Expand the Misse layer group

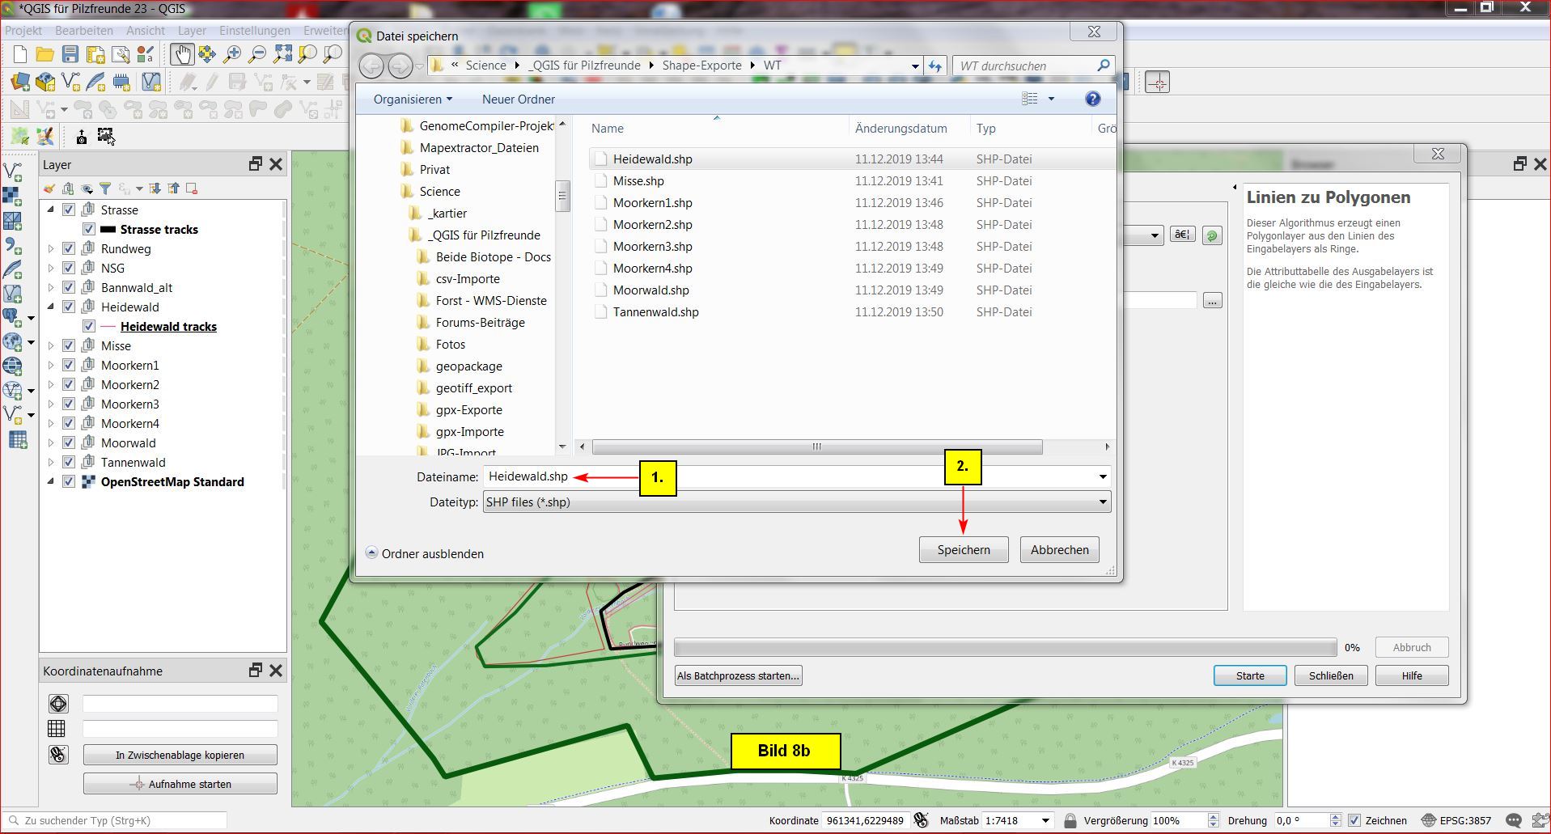click(x=51, y=346)
